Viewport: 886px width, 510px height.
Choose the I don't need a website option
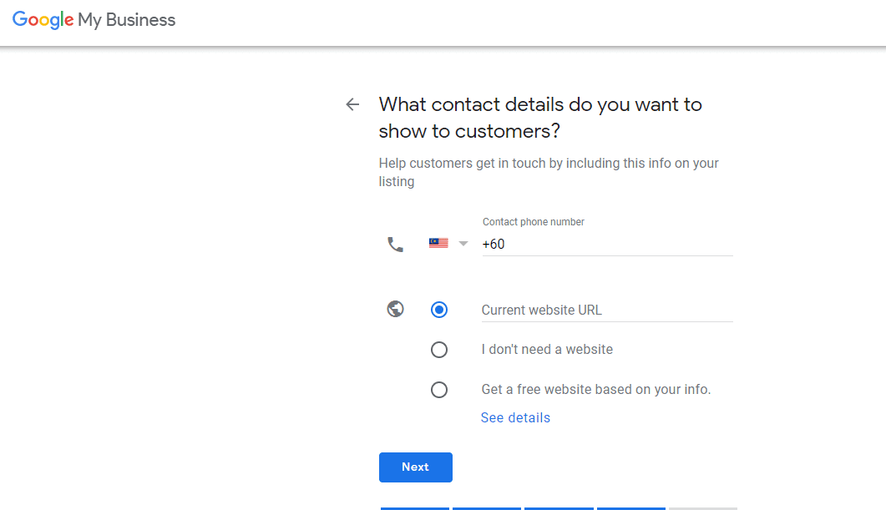tap(439, 350)
